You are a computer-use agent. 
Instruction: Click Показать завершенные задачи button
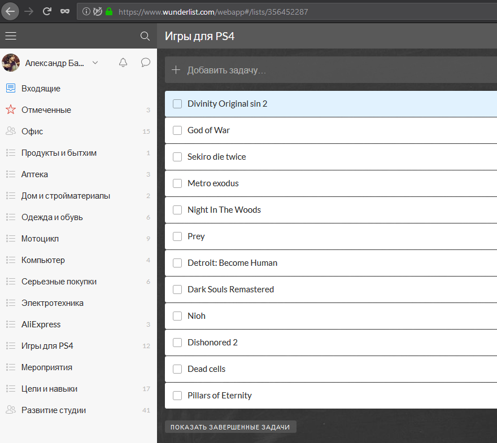230,427
